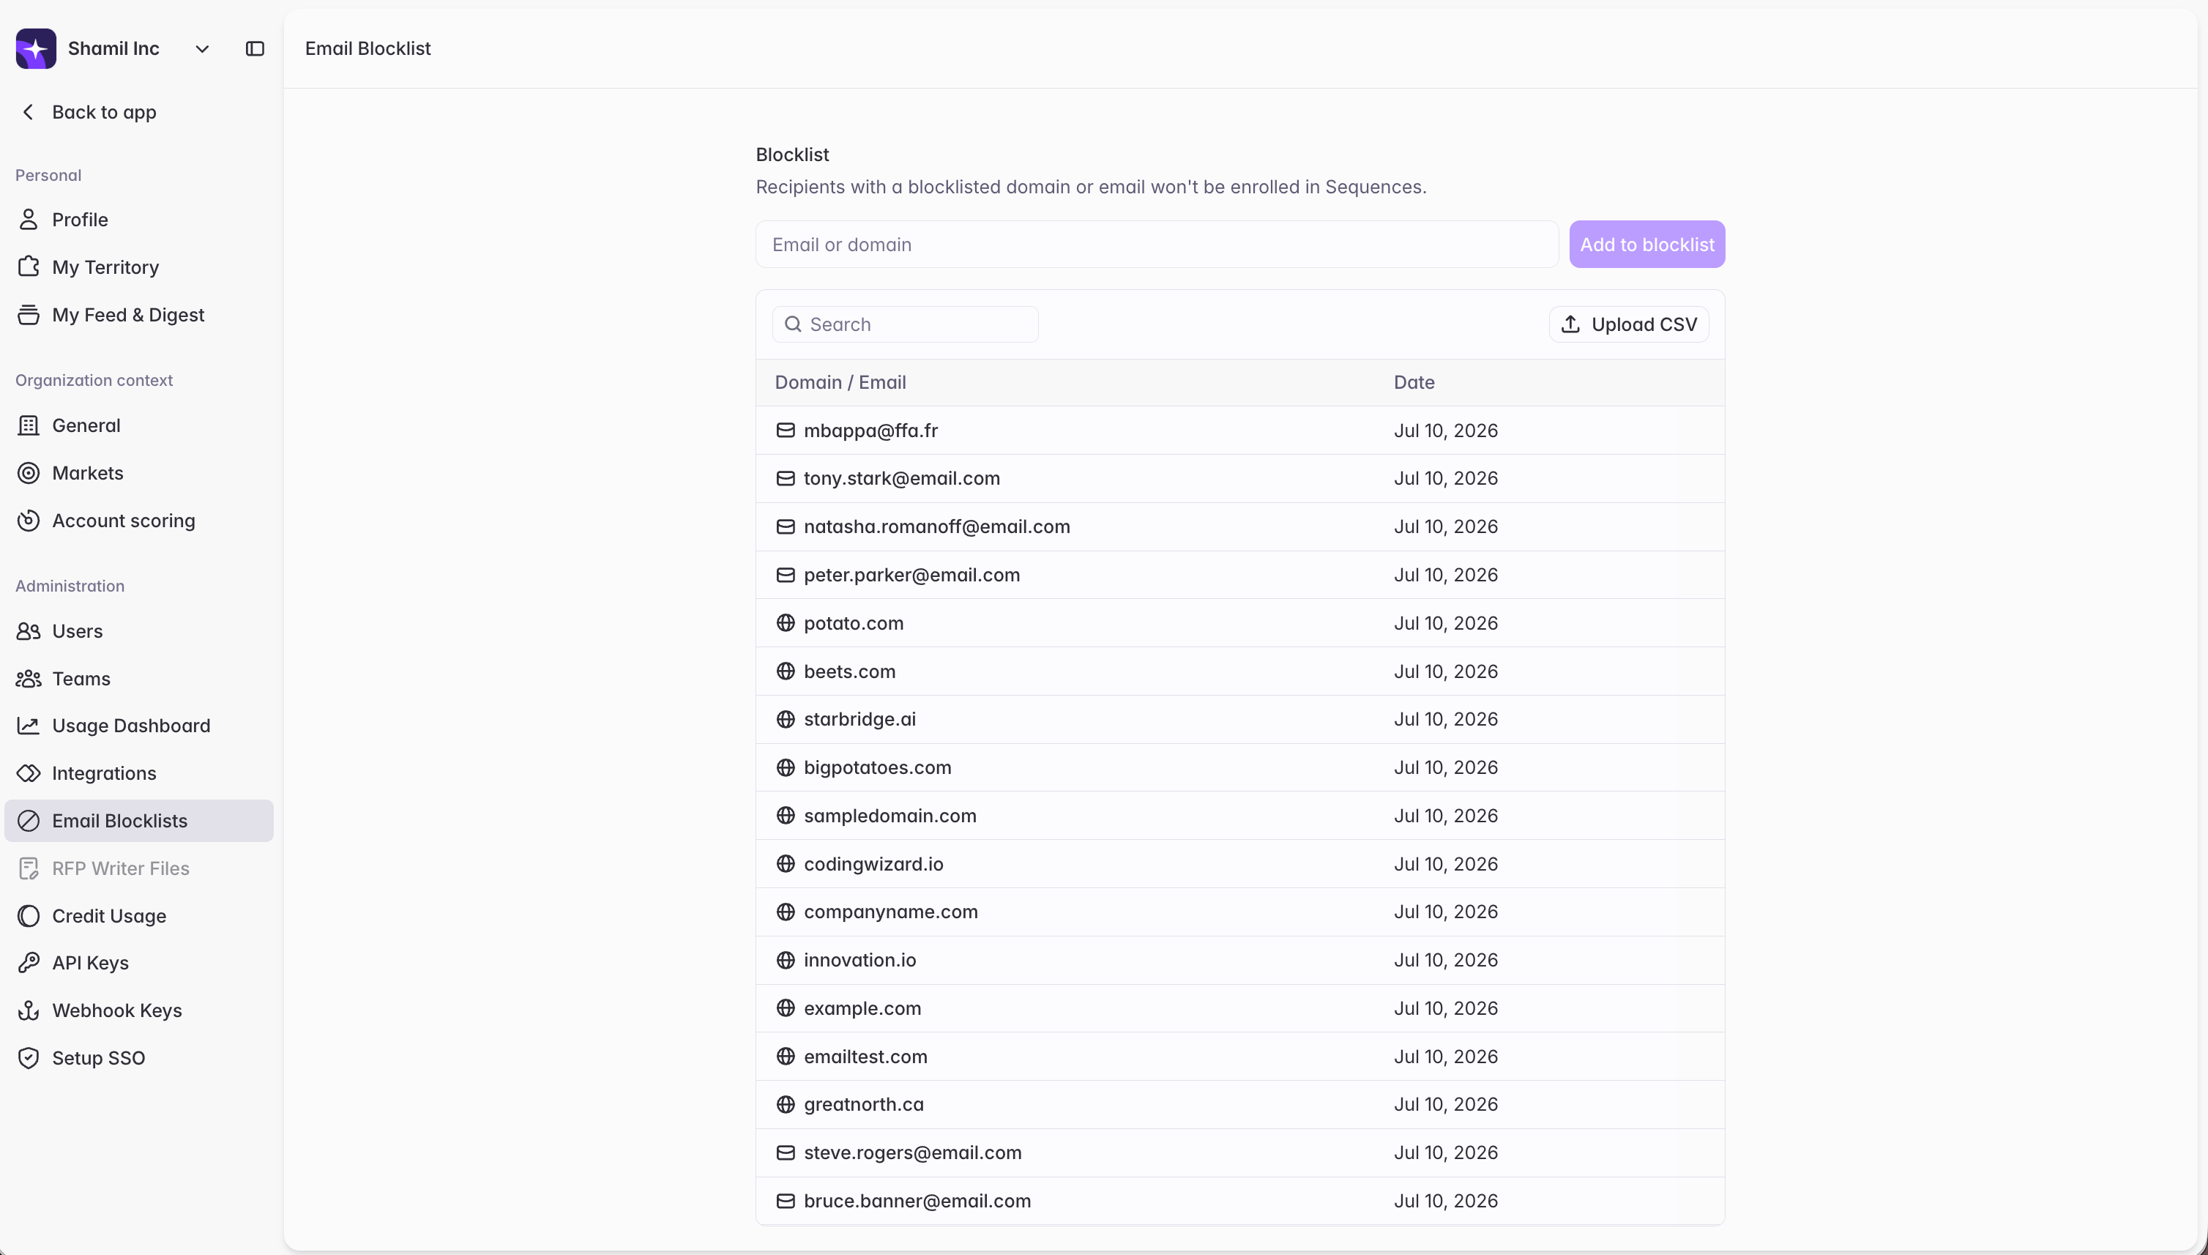Viewport: 2208px width, 1255px height.
Task: Select the bigpotatoes.com domain row
Action: pos(1240,767)
